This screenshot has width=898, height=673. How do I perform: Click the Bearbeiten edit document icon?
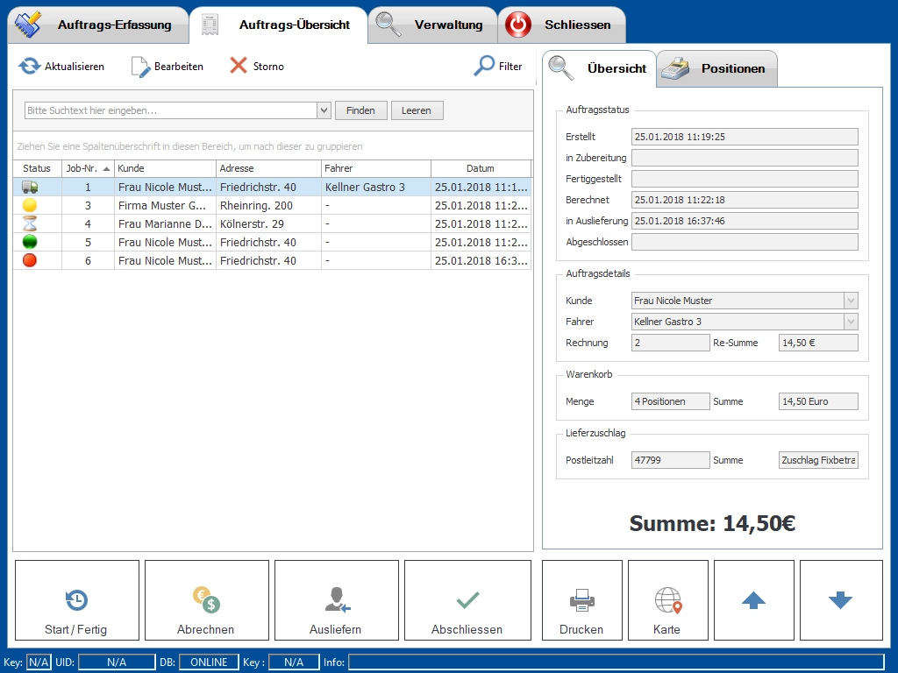141,67
